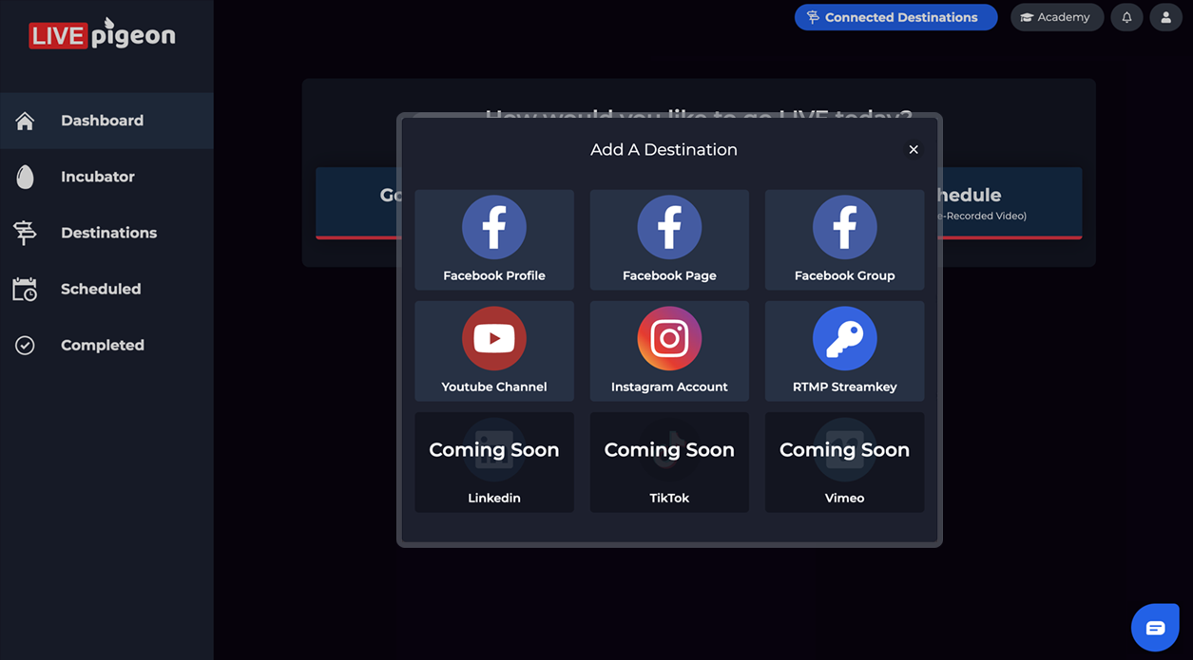The height and width of the screenshot is (660, 1193).
Task: Open the chat support bubble
Action: 1155,628
